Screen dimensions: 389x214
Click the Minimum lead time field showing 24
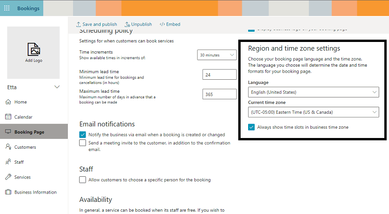click(220, 75)
